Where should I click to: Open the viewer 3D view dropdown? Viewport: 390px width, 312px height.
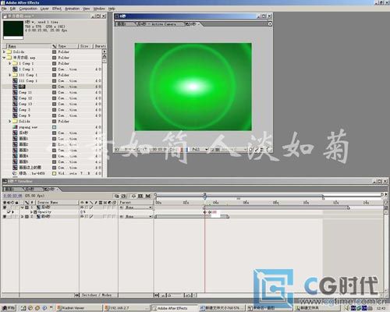pos(233,150)
